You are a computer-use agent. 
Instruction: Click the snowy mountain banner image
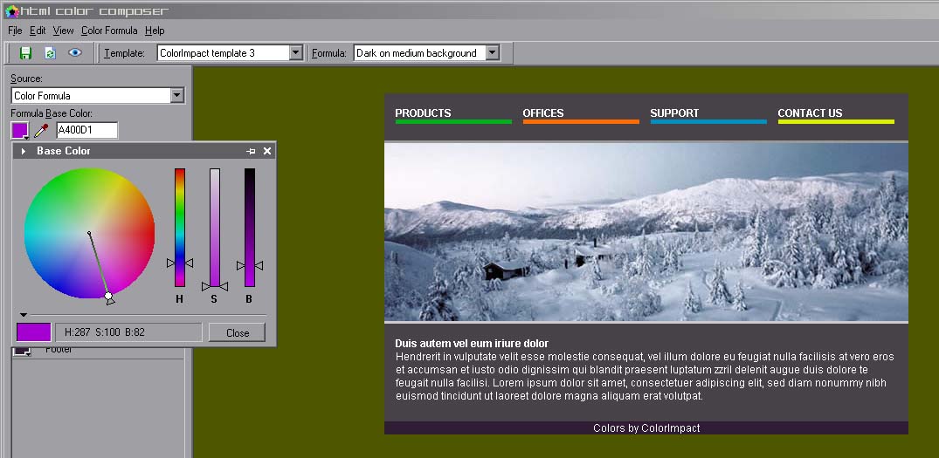(x=646, y=232)
